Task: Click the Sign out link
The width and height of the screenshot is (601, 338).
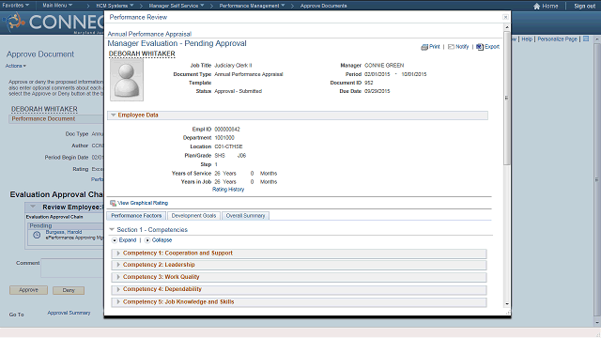Action: click(x=584, y=7)
